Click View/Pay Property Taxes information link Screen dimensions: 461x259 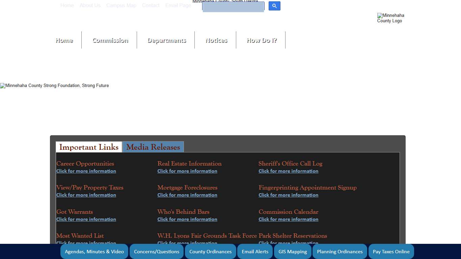[x=86, y=195]
